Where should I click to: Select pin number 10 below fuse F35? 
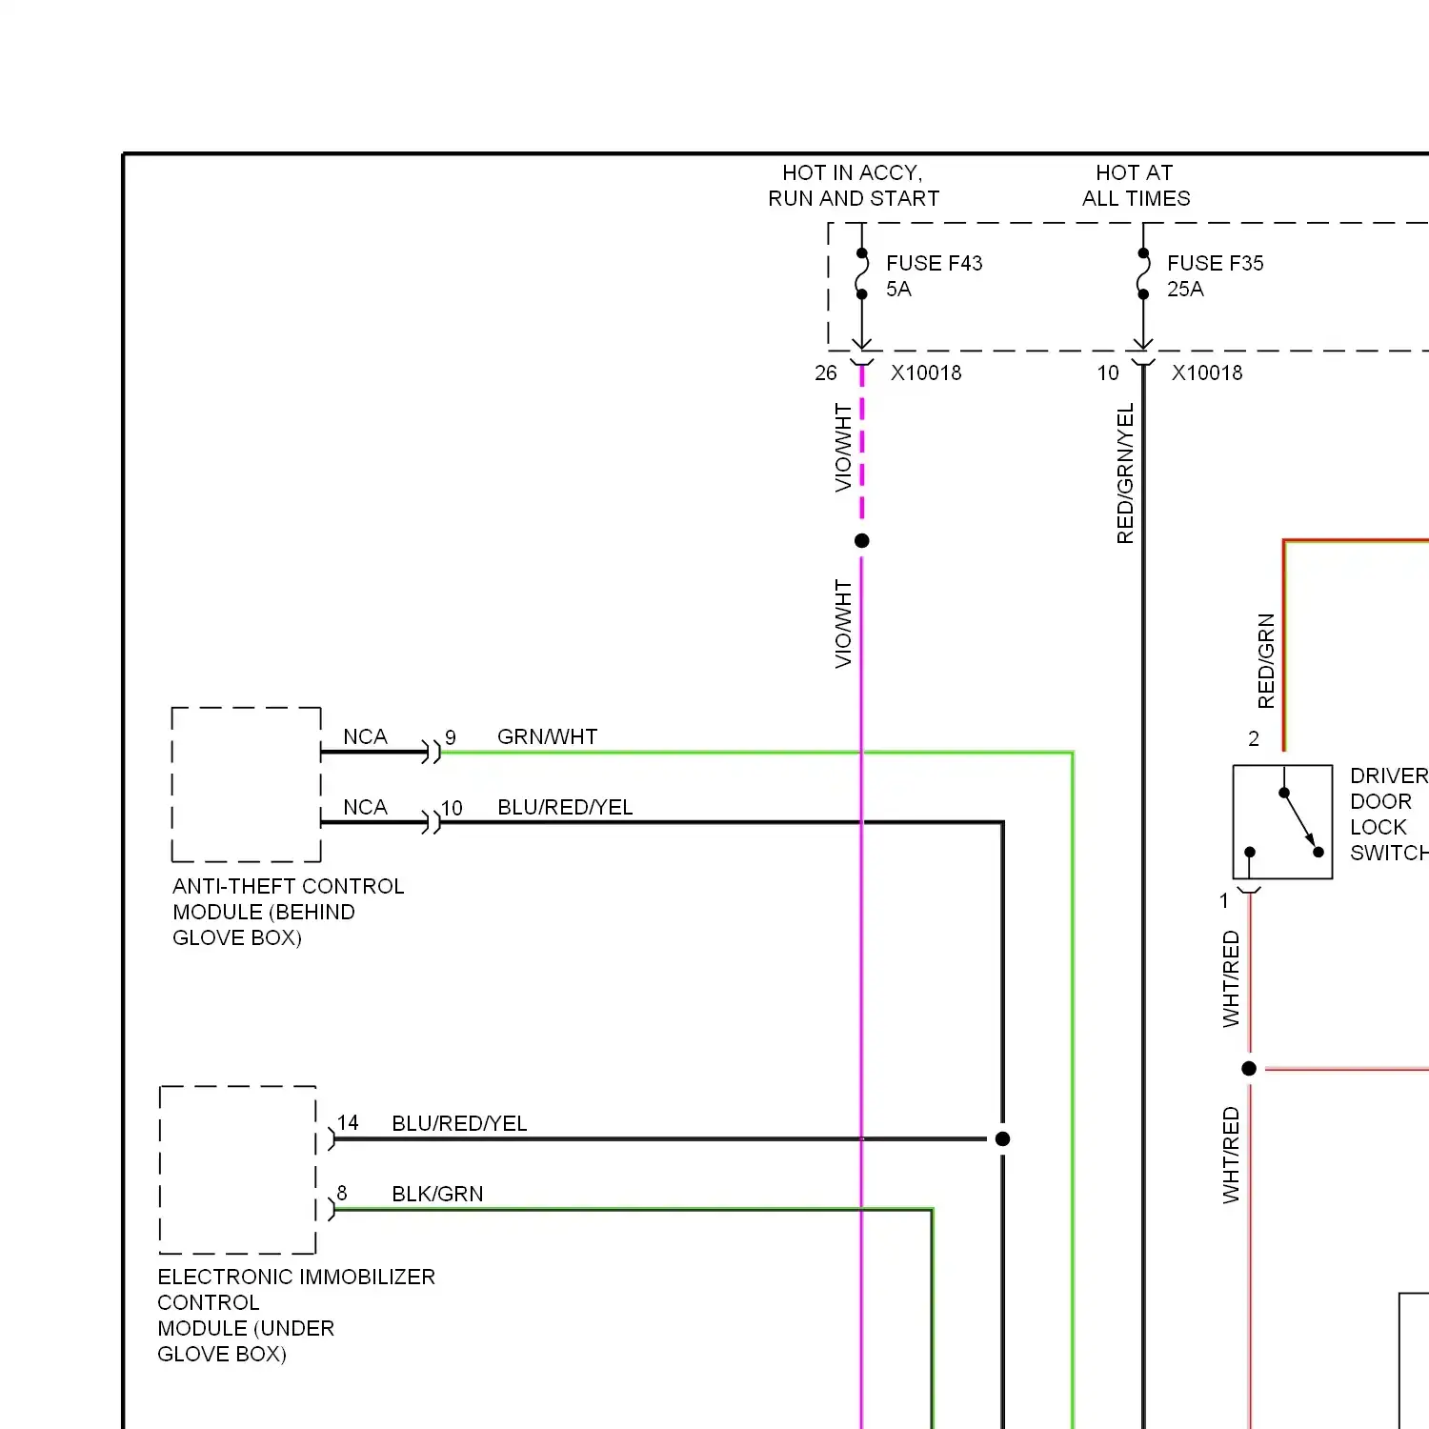(x=1108, y=373)
